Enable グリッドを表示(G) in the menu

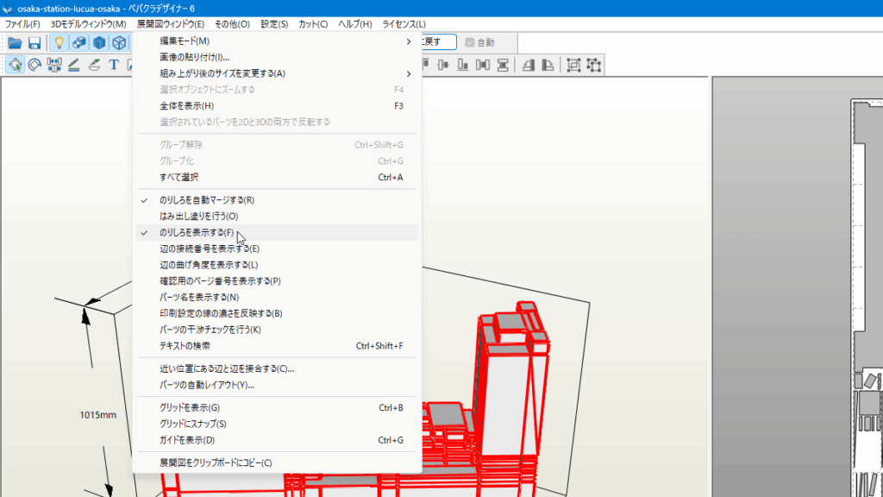coord(190,407)
